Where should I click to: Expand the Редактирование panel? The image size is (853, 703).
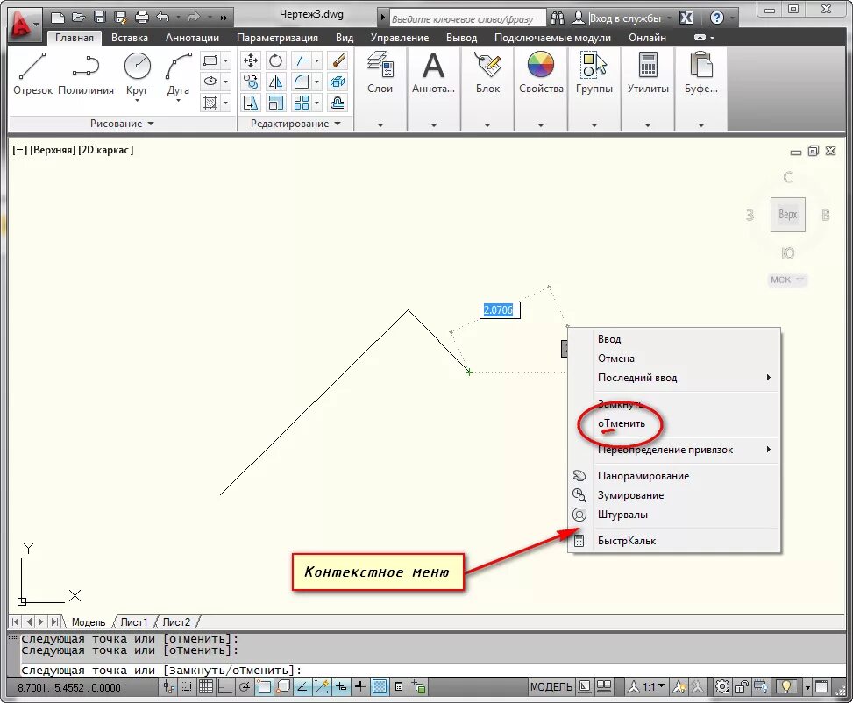295,124
